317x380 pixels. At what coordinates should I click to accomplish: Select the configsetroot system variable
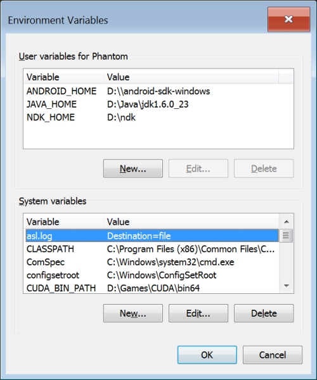152,275
